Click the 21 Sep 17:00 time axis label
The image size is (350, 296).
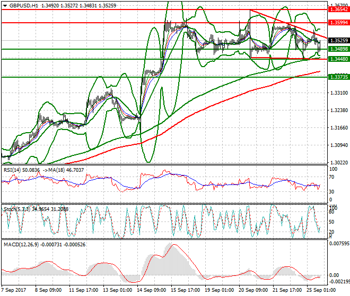tap(287, 290)
